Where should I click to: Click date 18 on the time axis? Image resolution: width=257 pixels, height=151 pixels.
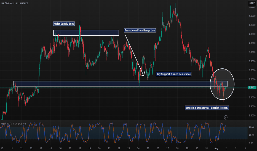tap(80, 148)
